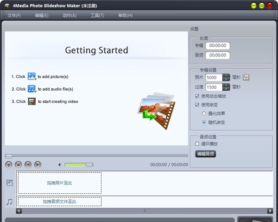Click the add picture icon in Getting Started
Image resolution: width=278 pixels, height=222 pixels.
tap(32, 76)
